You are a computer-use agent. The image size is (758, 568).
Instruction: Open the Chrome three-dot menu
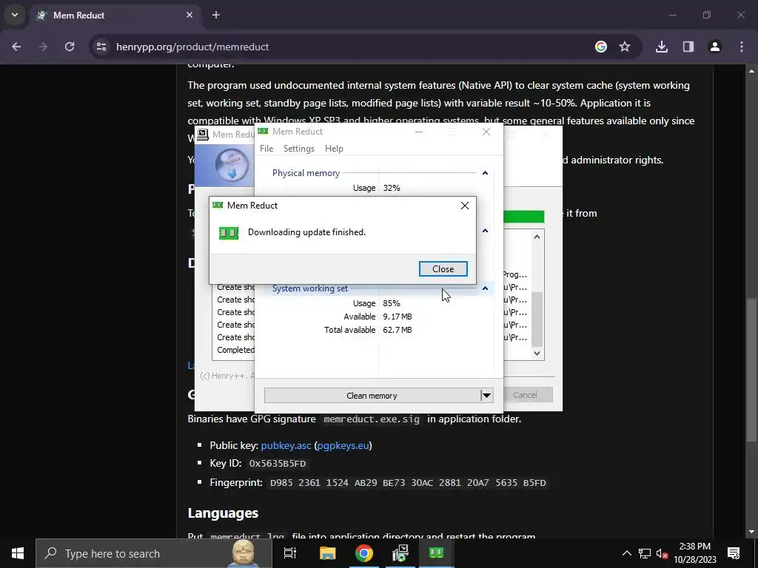pyautogui.click(x=742, y=47)
